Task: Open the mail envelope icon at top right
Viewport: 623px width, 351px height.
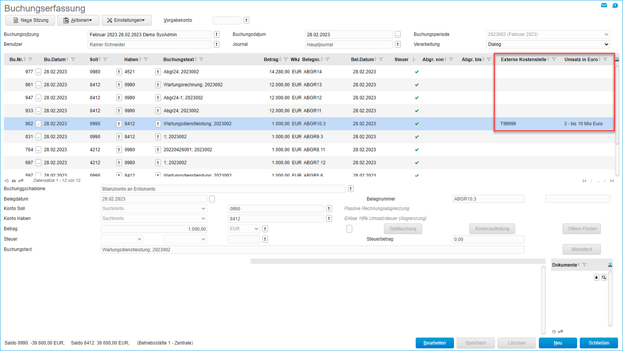Action: point(604,5)
